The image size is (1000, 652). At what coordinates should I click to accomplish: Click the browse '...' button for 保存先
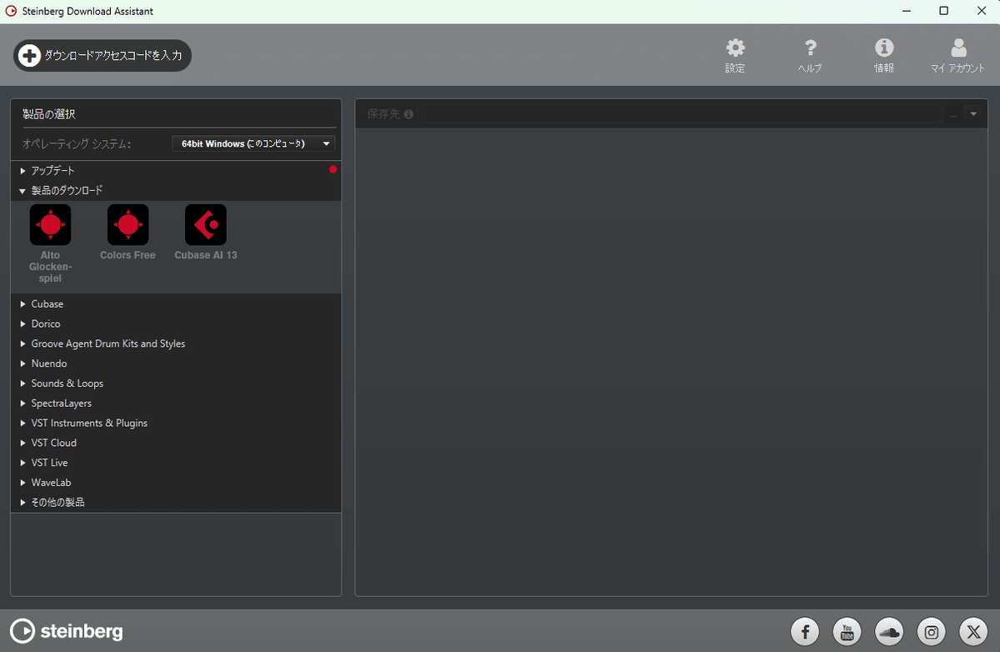[x=953, y=114]
